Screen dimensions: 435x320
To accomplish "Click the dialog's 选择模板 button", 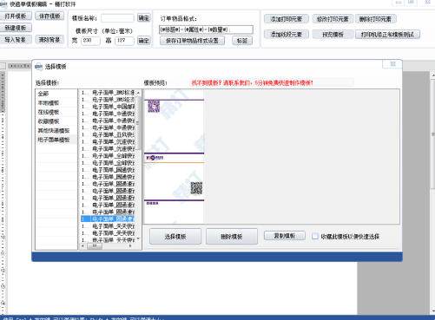I will tap(175, 237).
